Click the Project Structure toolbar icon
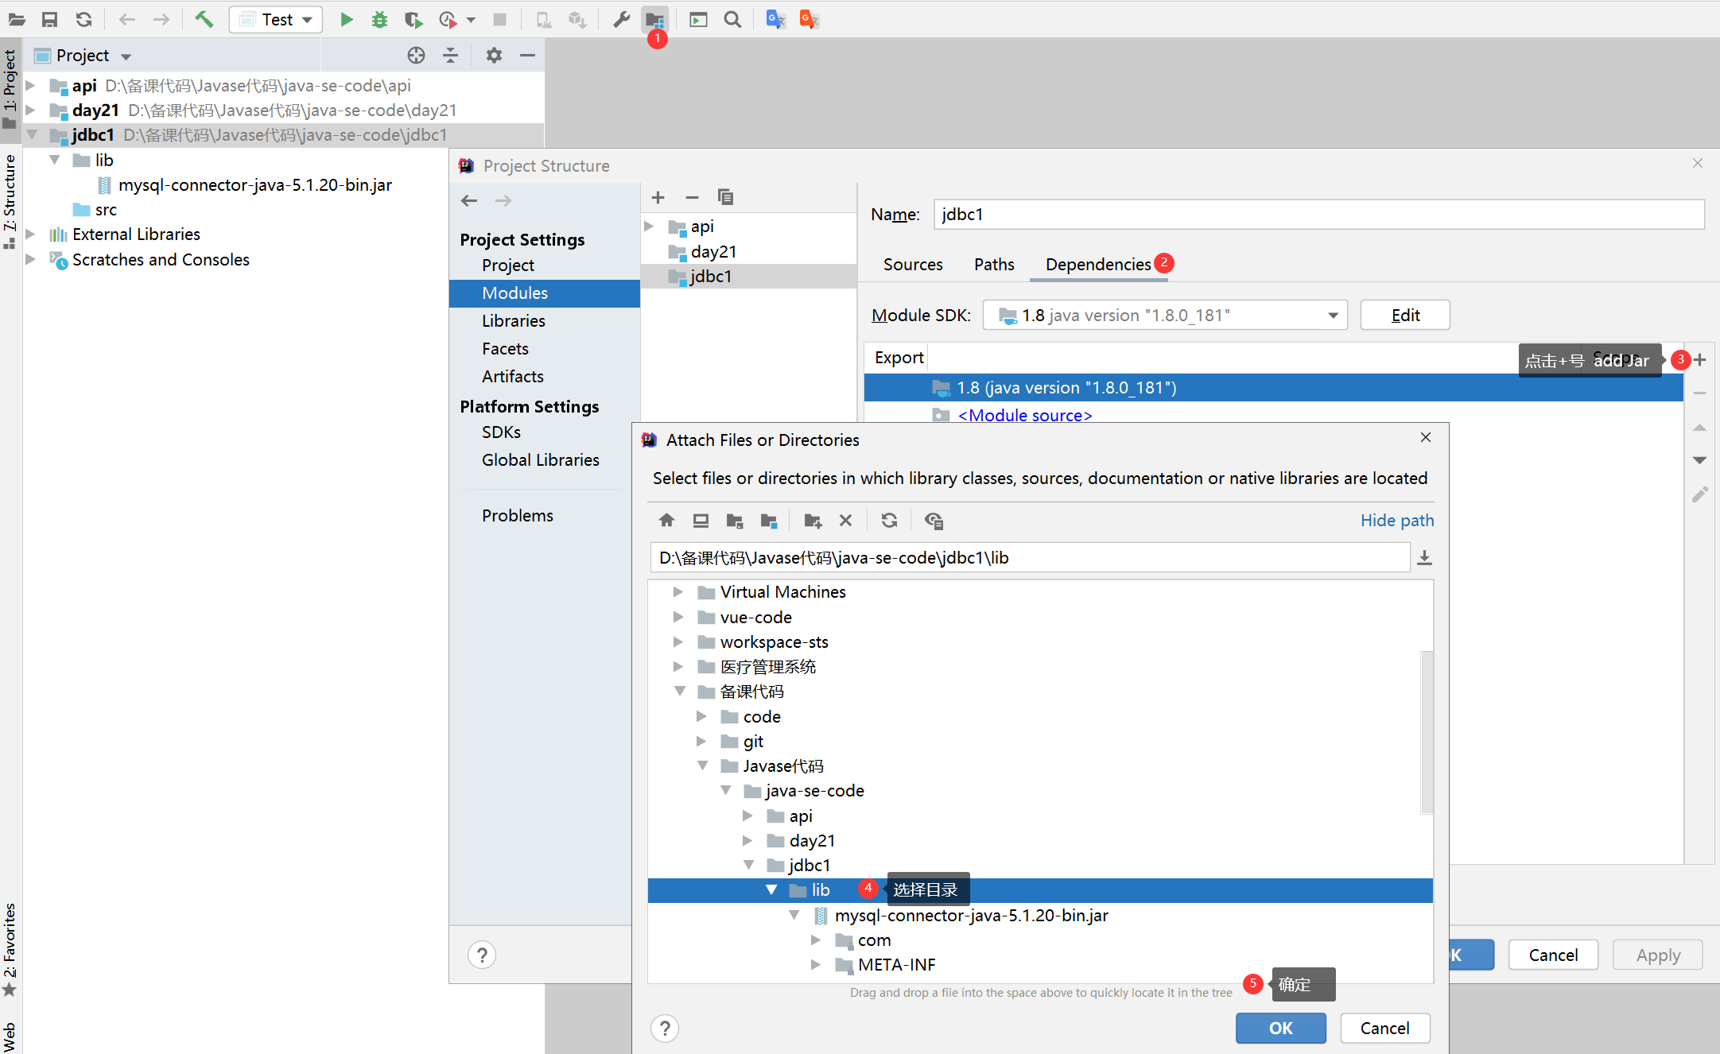The image size is (1720, 1054). 654,19
